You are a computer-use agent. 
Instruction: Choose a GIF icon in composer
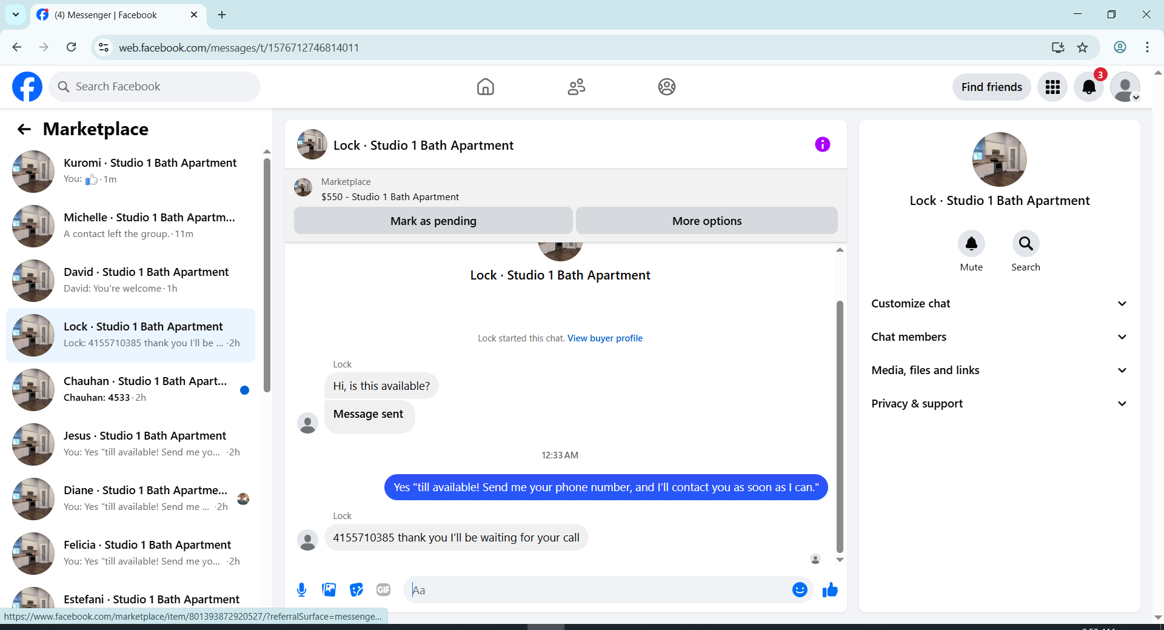tap(384, 589)
